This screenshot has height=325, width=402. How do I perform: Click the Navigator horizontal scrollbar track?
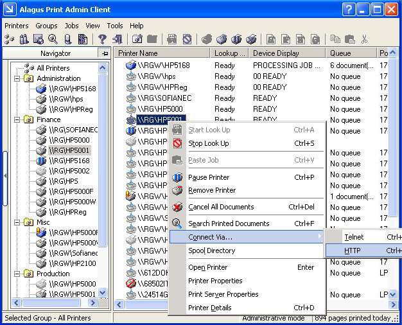click(x=55, y=303)
